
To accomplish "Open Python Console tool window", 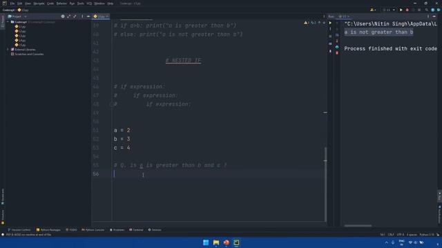I will tap(93, 229).
